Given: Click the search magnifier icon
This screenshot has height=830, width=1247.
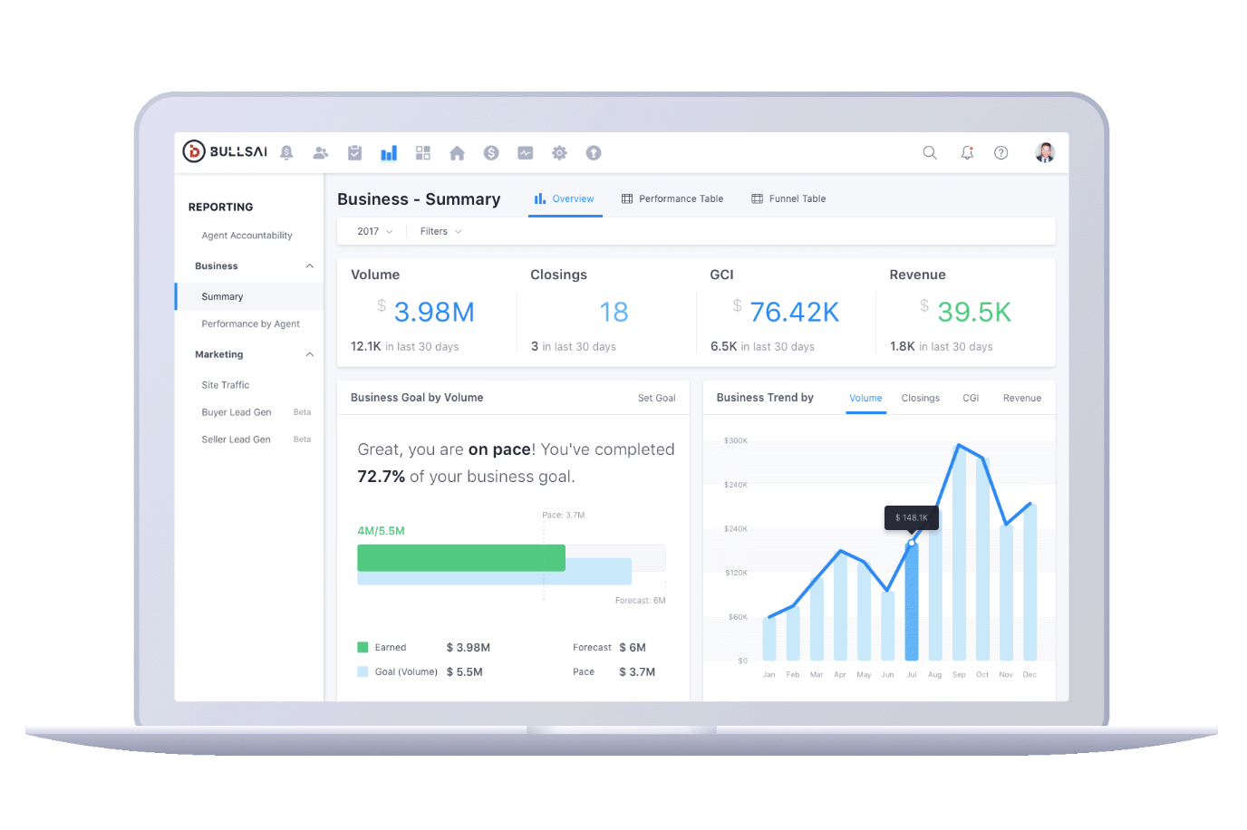Looking at the screenshot, I should pos(930,153).
